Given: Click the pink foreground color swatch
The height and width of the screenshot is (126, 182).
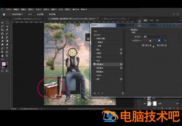Looking at the screenshot, I should coord(4,64).
